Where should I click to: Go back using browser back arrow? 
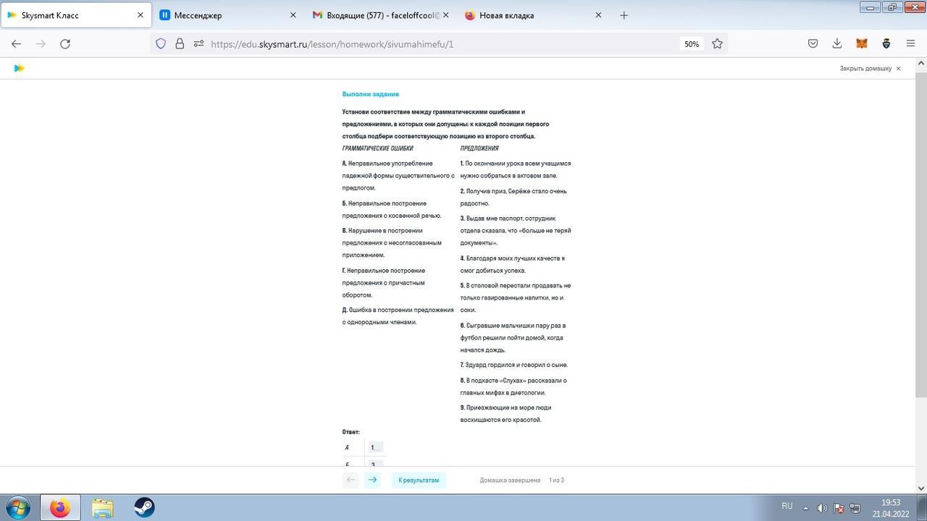coord(16,43)
